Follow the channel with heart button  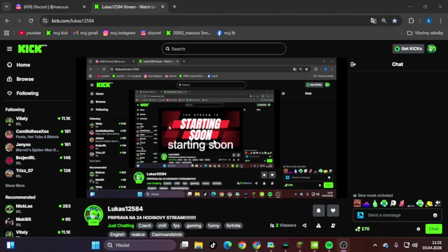333,211
